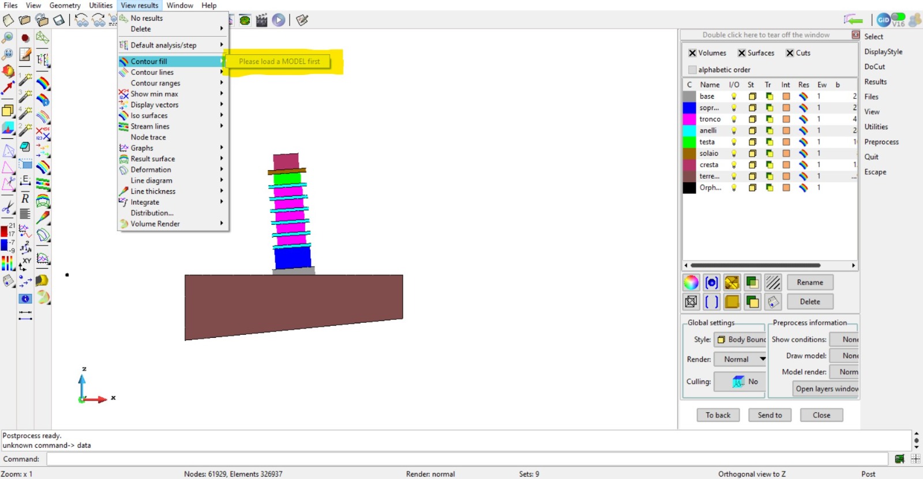
Task: Expand the Contour lines submenu
Action: tap(152, 72)
